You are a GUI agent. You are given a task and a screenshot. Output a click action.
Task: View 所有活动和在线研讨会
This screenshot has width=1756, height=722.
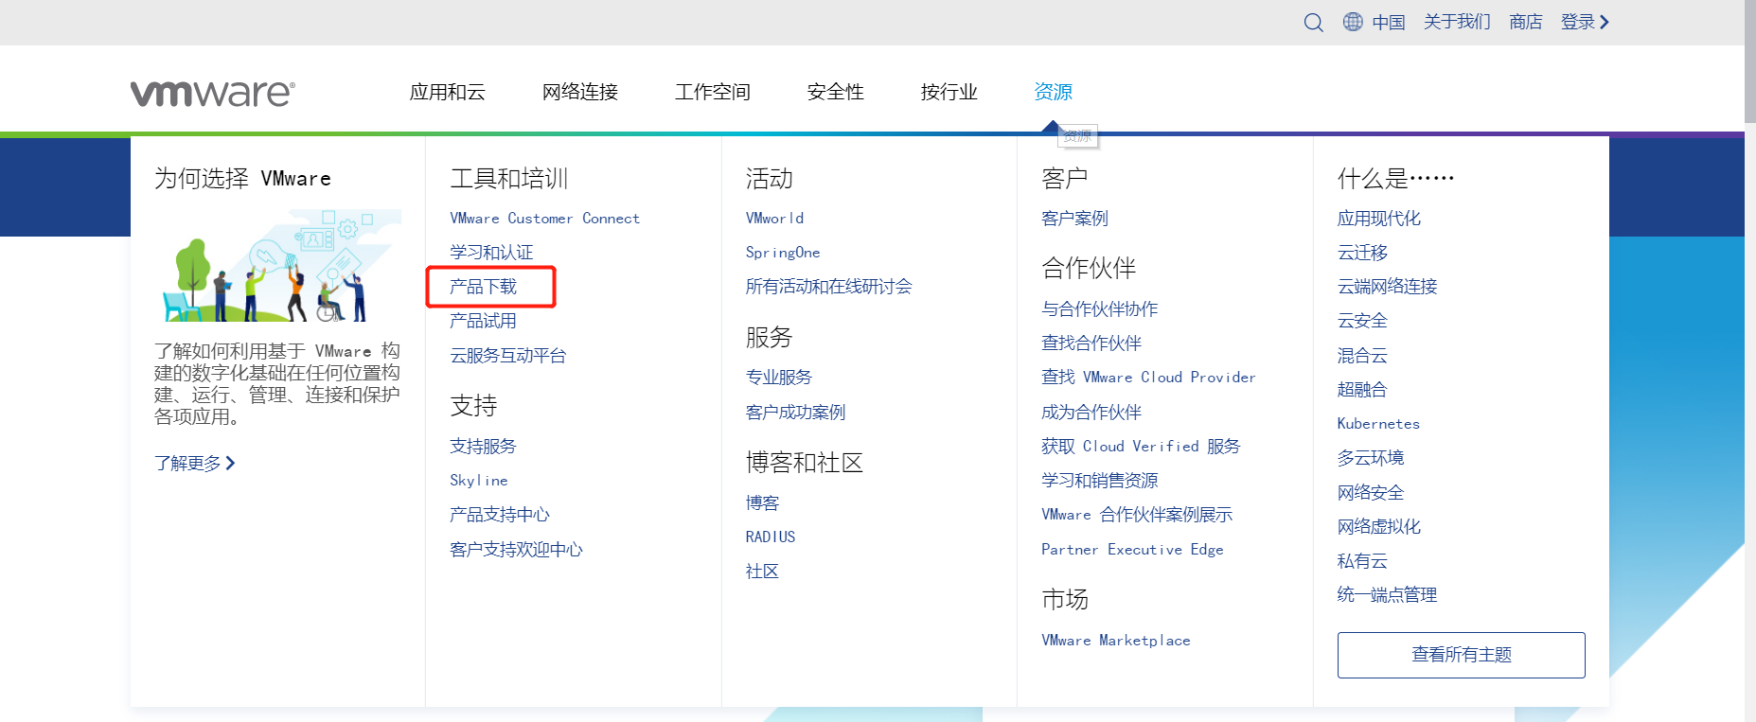click(828, 287)
